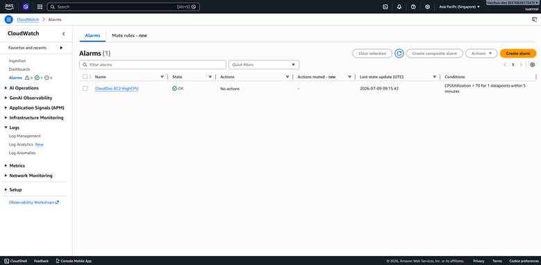
Task: Open the AWS home logo
Action: 9,6
